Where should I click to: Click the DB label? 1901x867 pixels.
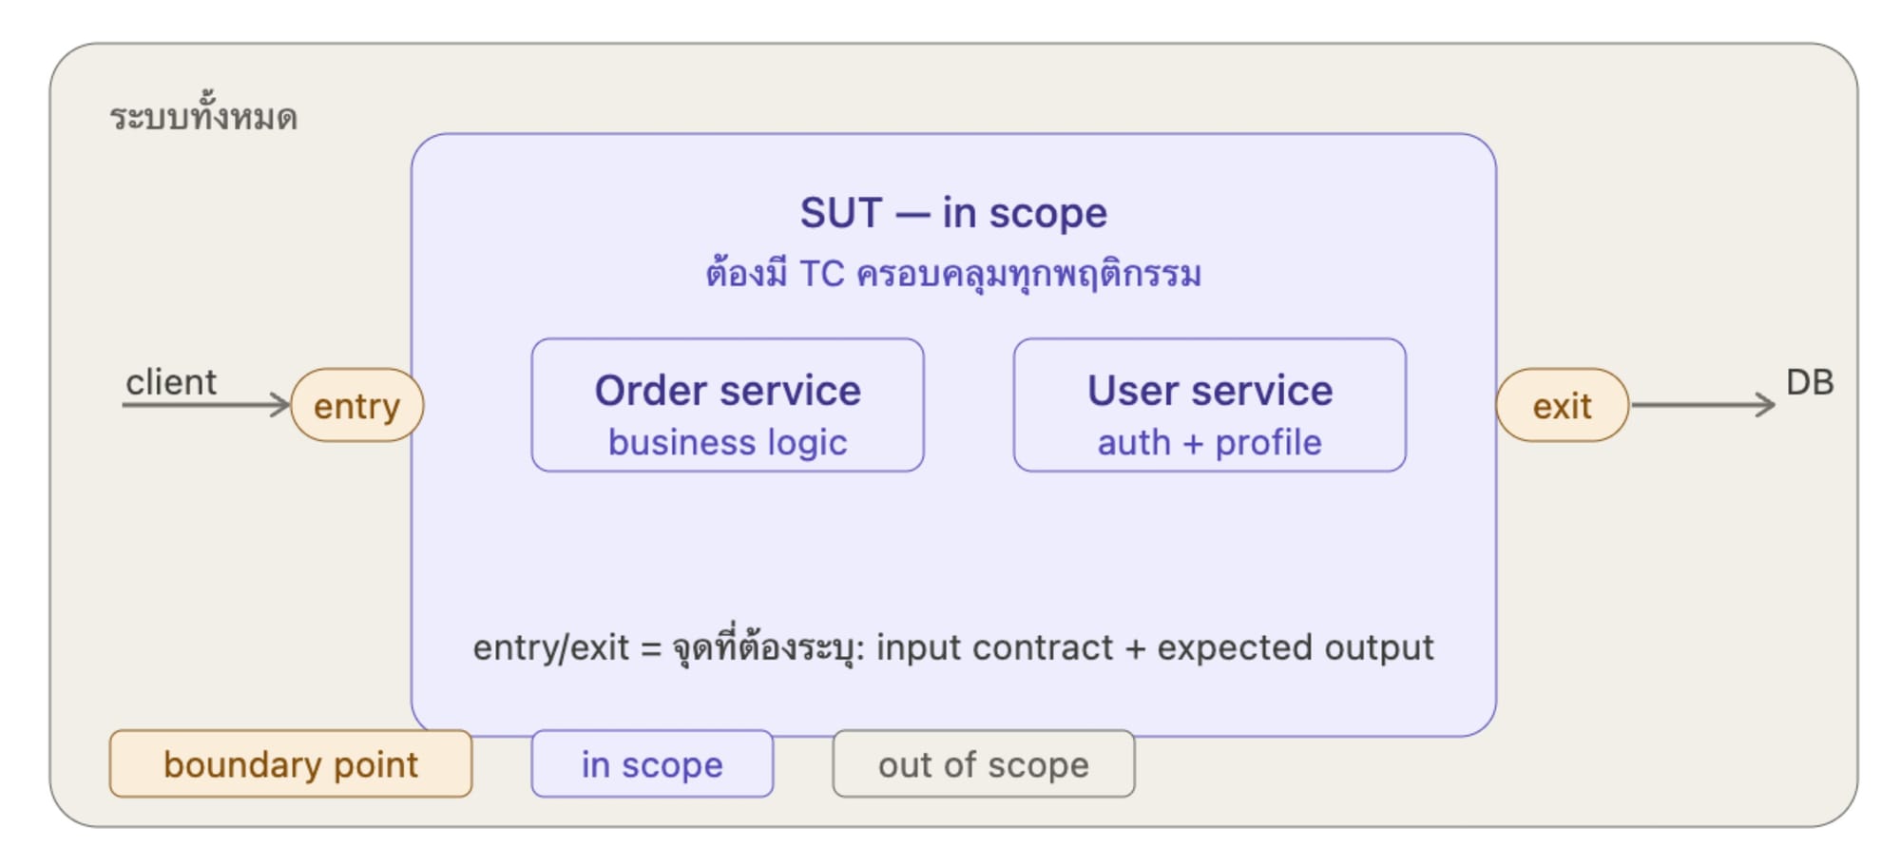[1809, 382]
